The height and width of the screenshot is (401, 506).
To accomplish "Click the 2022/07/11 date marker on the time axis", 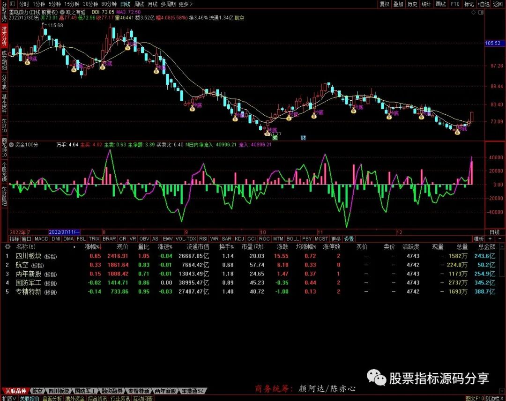I will coord(64,232).
